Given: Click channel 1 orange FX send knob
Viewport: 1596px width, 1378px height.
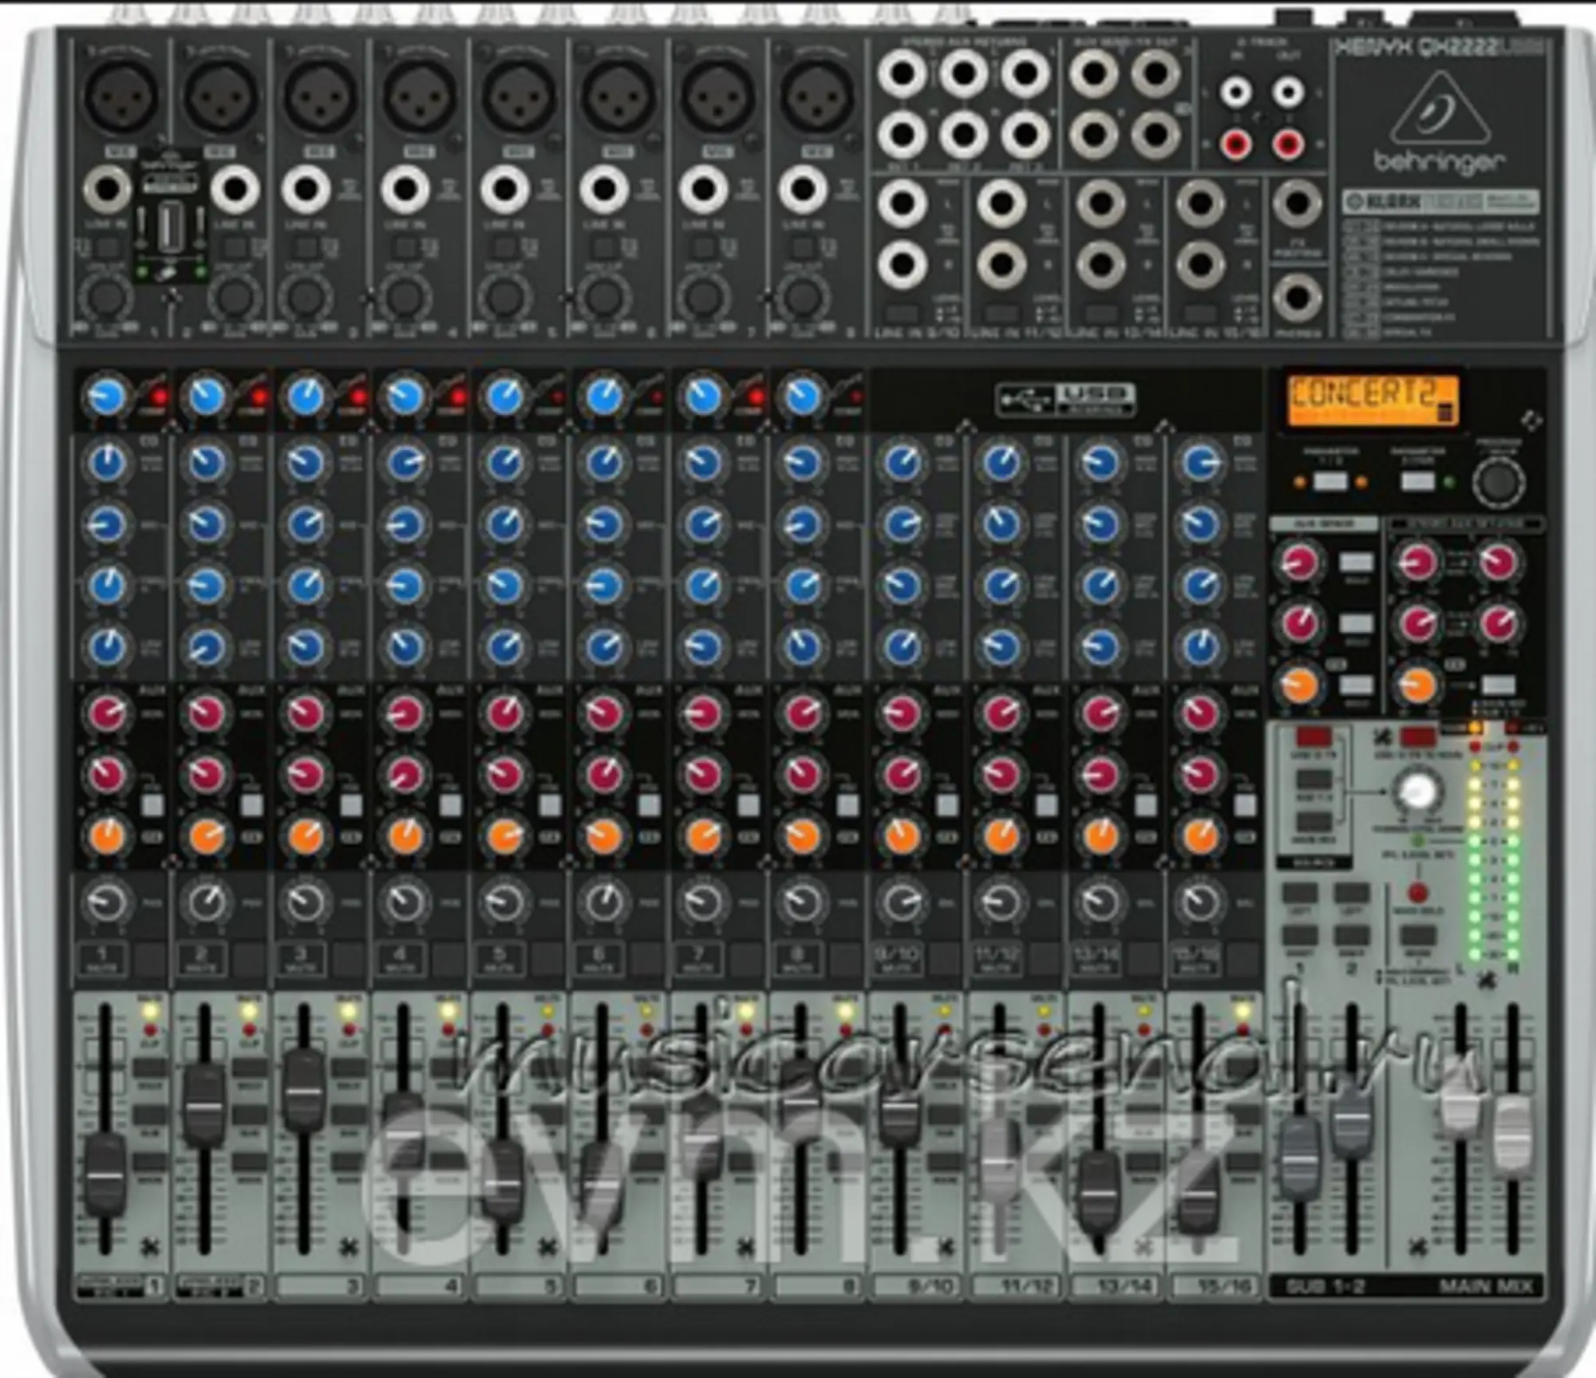Looking at the screenshot, I should [x=107, y=836].
